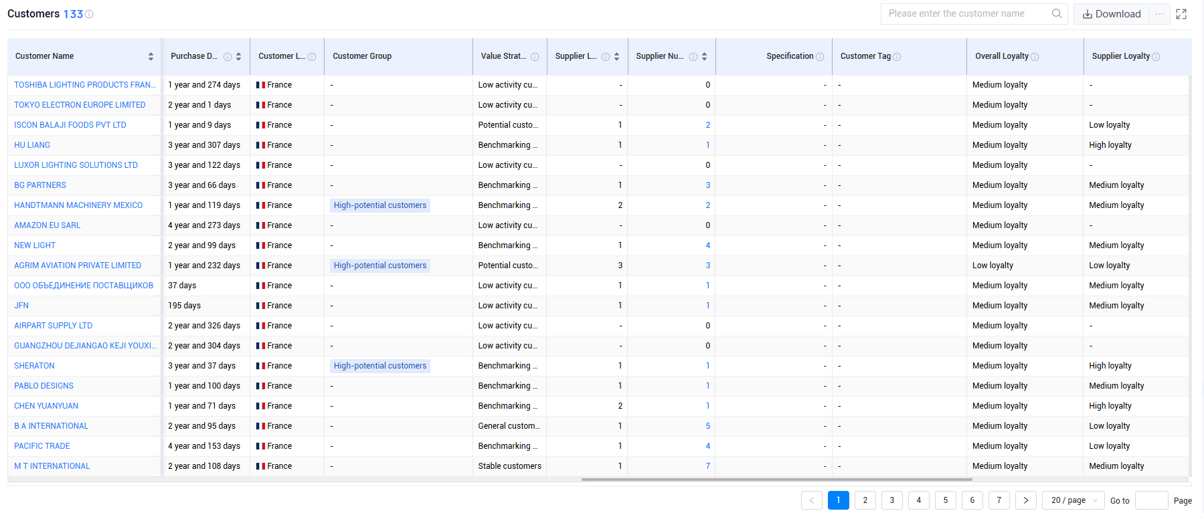
Task: Expand table to fullscreen view
Action: click(x=1181, y=14)
